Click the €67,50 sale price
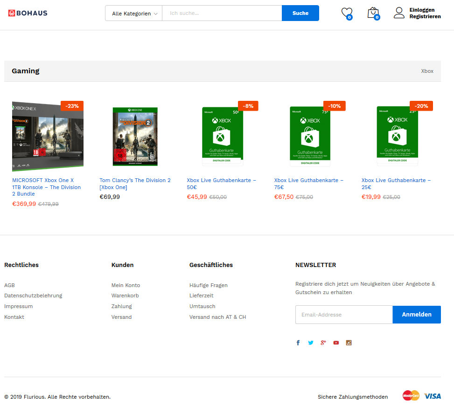This screenshot has width=454, height=408. (x=284, y=197)
